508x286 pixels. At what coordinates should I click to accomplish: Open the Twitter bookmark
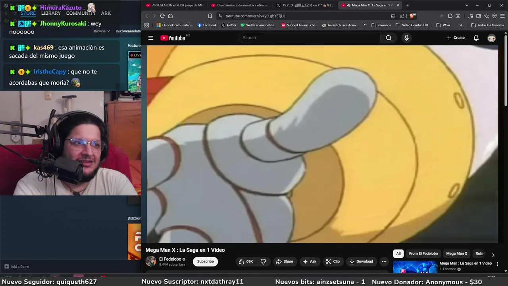[229, 25]
